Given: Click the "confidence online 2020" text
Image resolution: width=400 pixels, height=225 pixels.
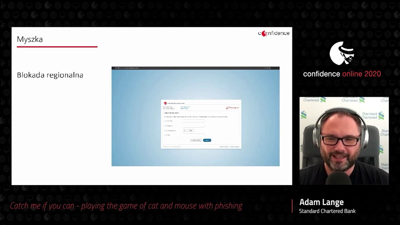Looking at the screenshot, I should (342, 74).
